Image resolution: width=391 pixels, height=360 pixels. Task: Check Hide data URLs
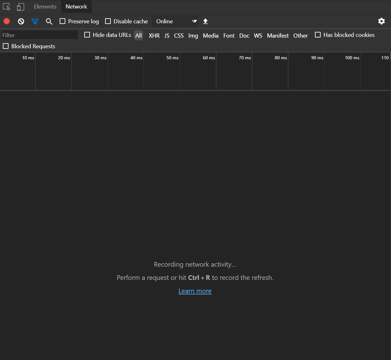coord(87,35)
